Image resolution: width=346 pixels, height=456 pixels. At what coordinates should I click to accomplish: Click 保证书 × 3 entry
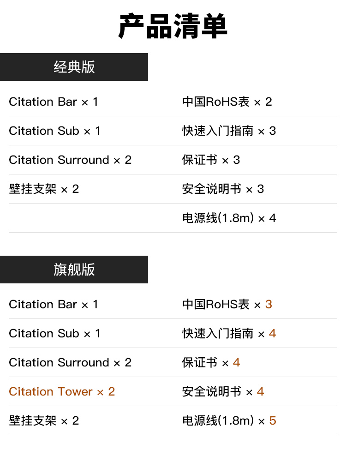pos(211,160)
